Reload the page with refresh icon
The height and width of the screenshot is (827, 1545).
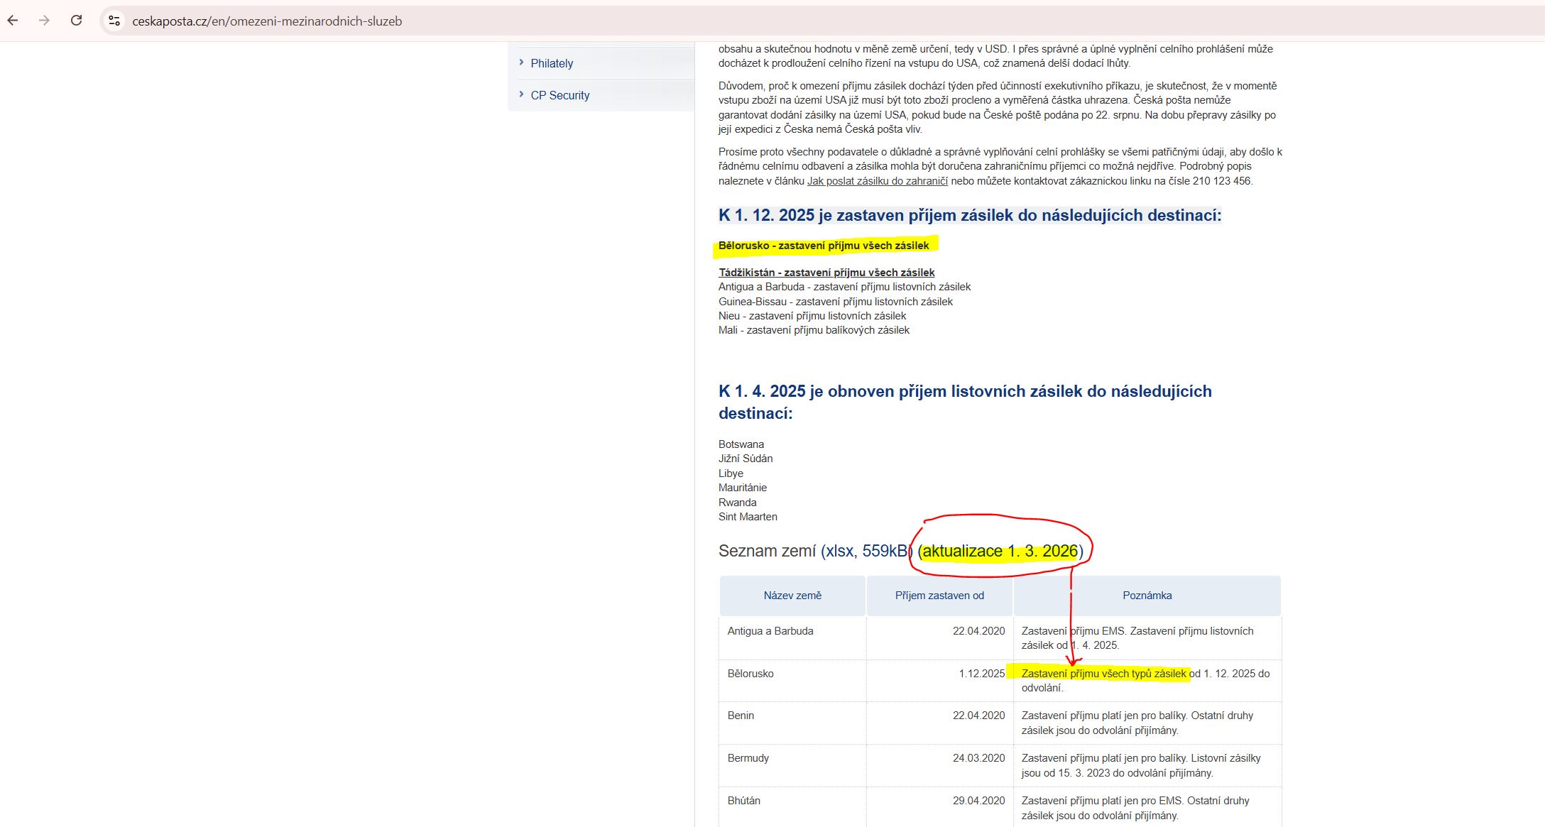76,21
